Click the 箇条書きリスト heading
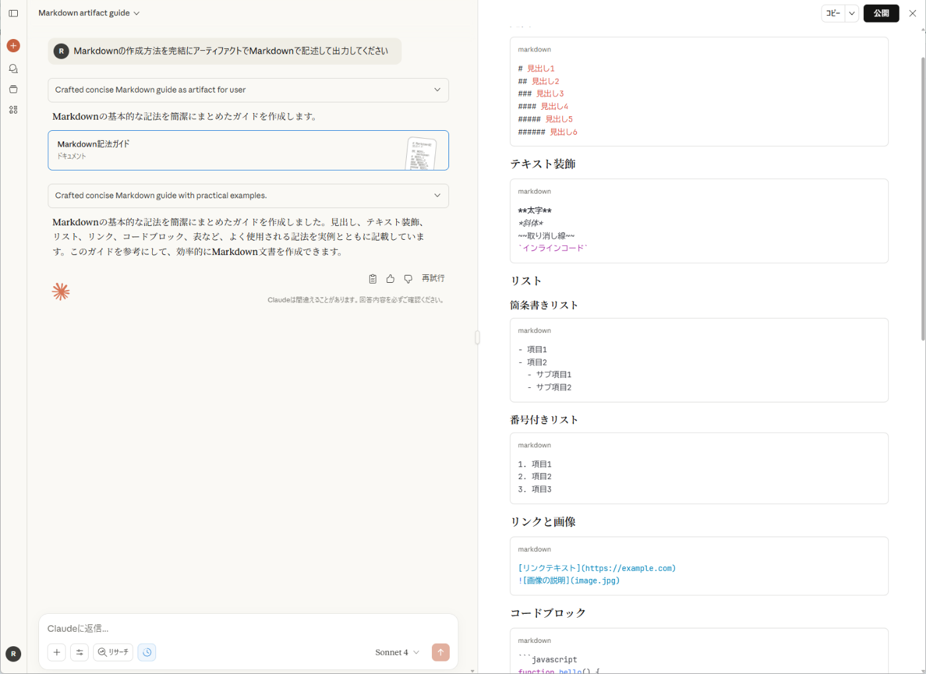This screenshot has height=674, width=926. (x=544, y=305)
